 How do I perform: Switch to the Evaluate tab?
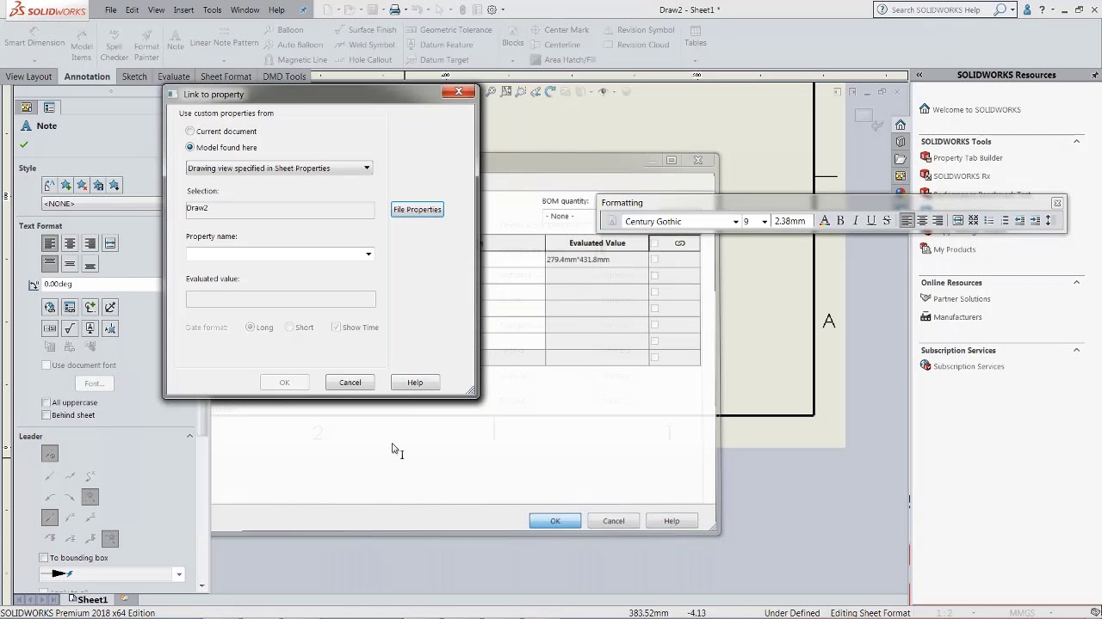tap(173, 77)
